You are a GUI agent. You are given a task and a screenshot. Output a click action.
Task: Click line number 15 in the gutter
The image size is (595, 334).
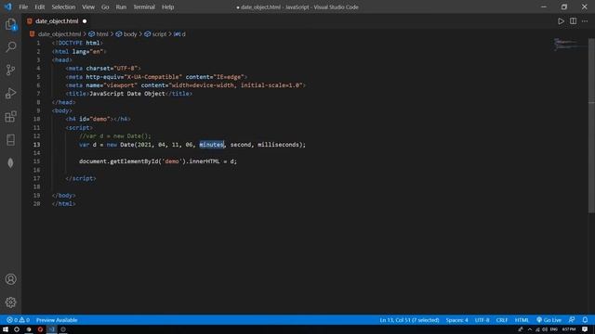coord(37,161)
